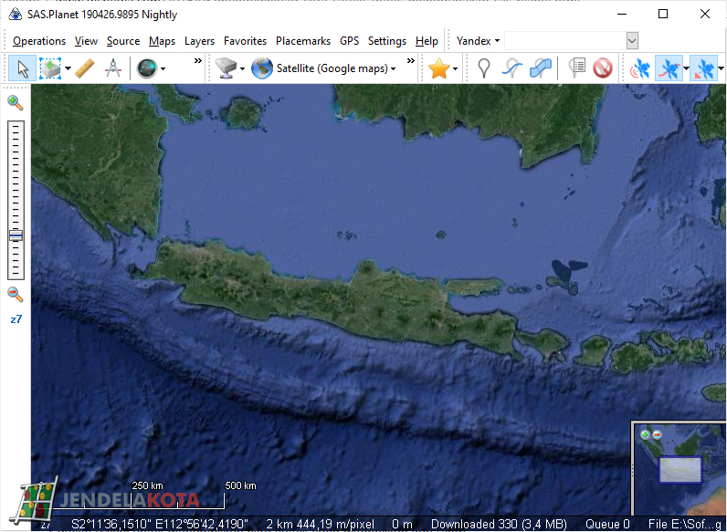Image resolution: width=727 pixels, height=532 pixels.
Task: Click the compass divider tool icon
Action: pos(113,68)
